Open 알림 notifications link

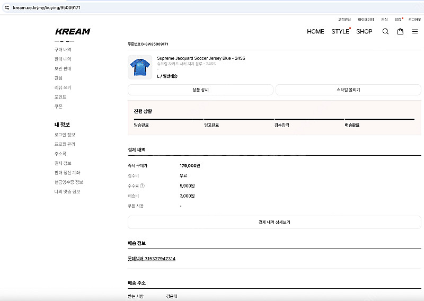pos(398,20)
